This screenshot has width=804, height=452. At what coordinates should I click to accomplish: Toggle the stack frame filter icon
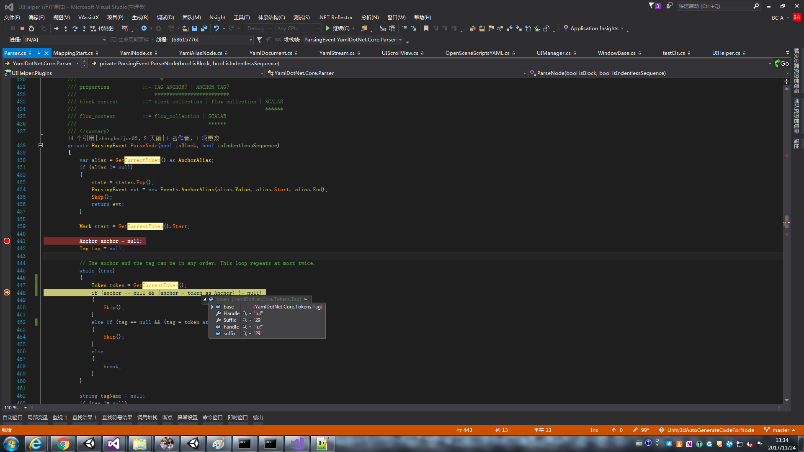(259, 39)
